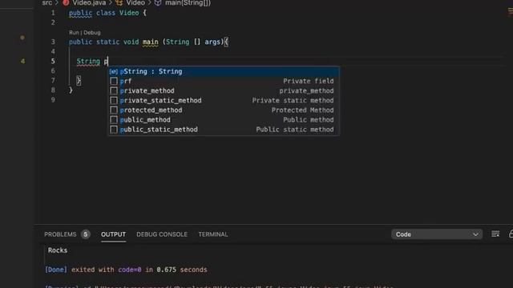Pick the public_static_method suggestion
513x288 pixels.
[x=224, y=130]
